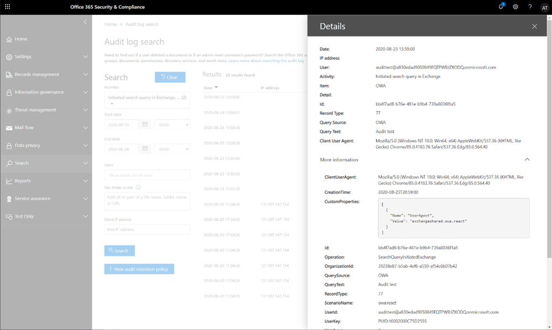Open the Data privacy menu
Viewport: 552px width, 330px height.
pyautogui.click(x=46, y=145)
